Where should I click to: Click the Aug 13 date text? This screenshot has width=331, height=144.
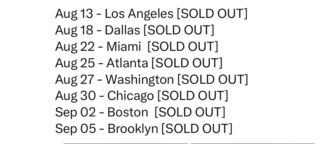point(74,14)
